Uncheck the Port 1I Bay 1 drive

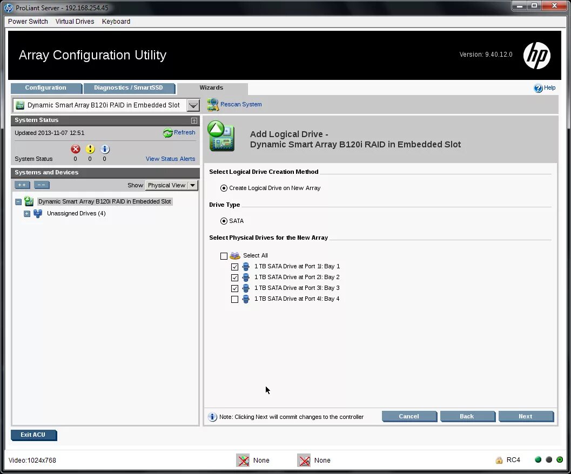pyautogui.click(x=234, y=267)
